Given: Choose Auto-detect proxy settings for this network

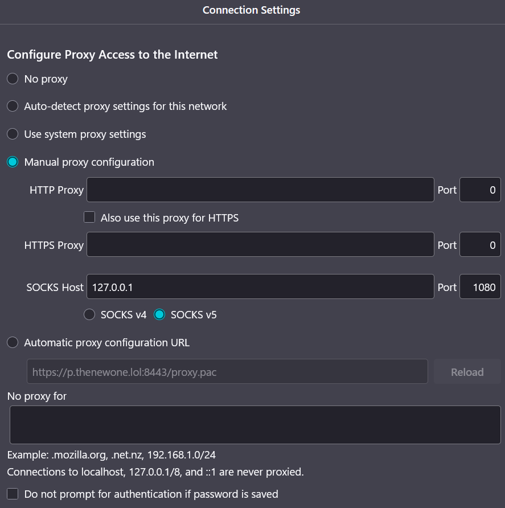Looking at the screenshot, I should point(13,106).
